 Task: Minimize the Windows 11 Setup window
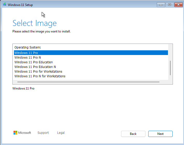point(161,5)
